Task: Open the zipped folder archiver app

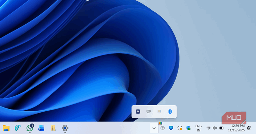Action: 53,128
